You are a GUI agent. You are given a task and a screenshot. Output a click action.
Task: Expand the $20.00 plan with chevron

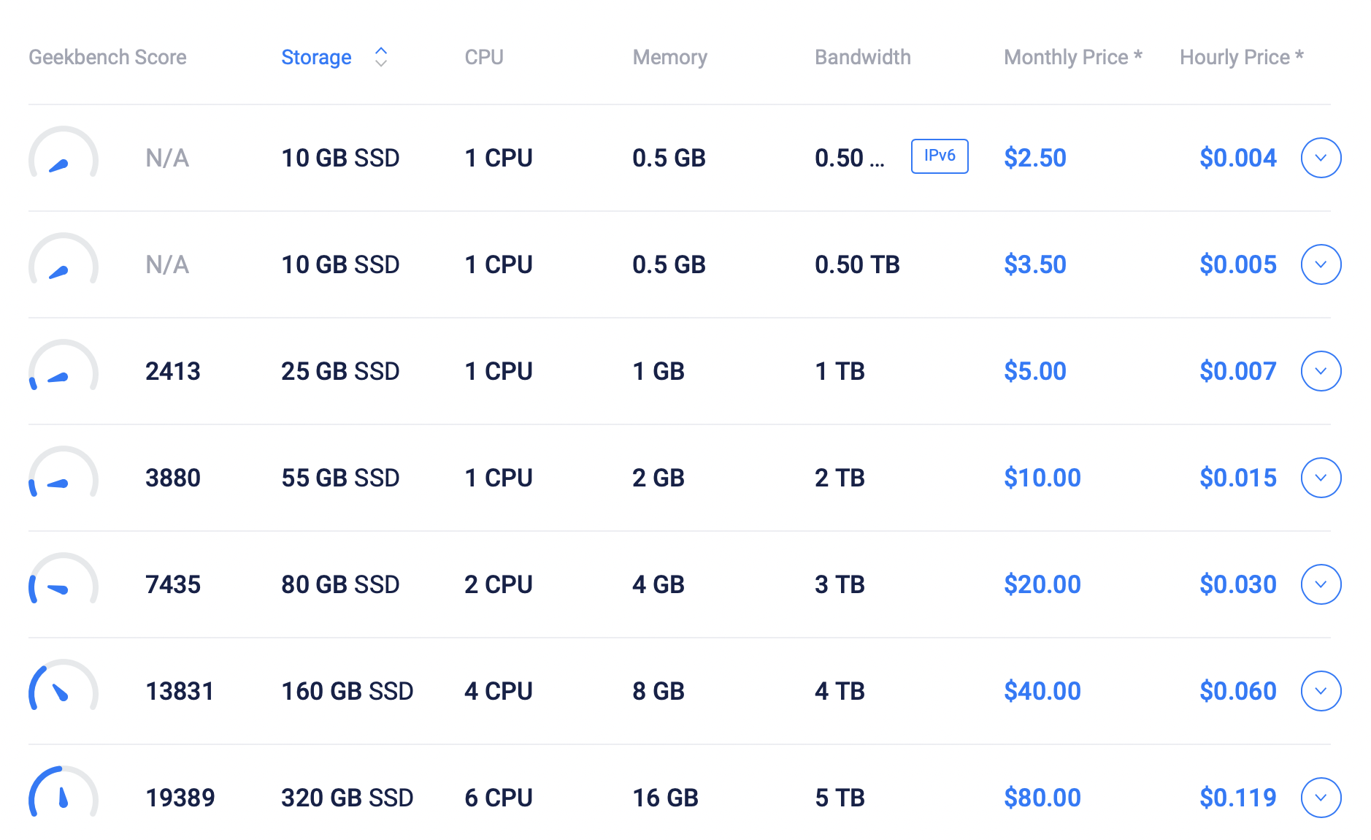coord(1320,584)
